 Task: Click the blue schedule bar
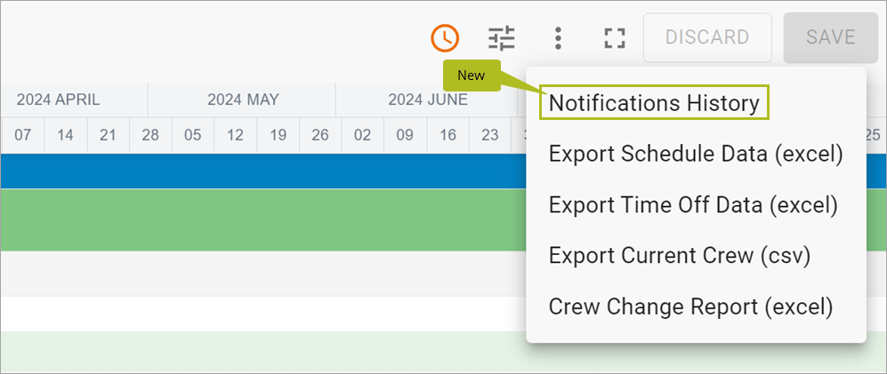click(263, 171)
